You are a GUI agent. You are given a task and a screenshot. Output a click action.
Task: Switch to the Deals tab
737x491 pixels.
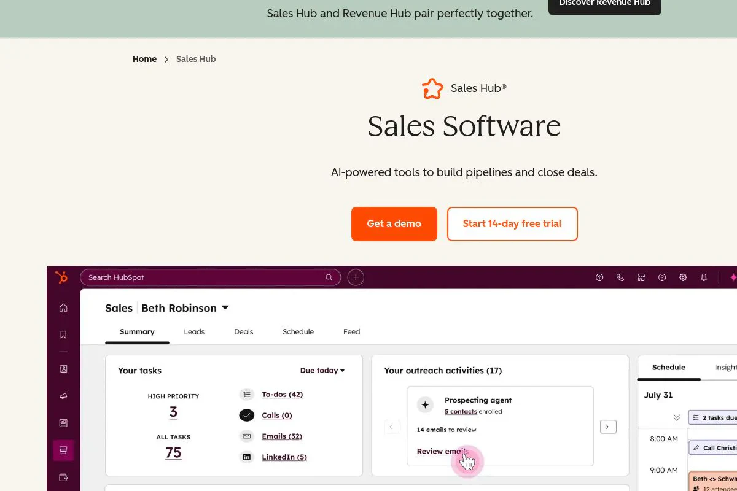coord(244,332)
